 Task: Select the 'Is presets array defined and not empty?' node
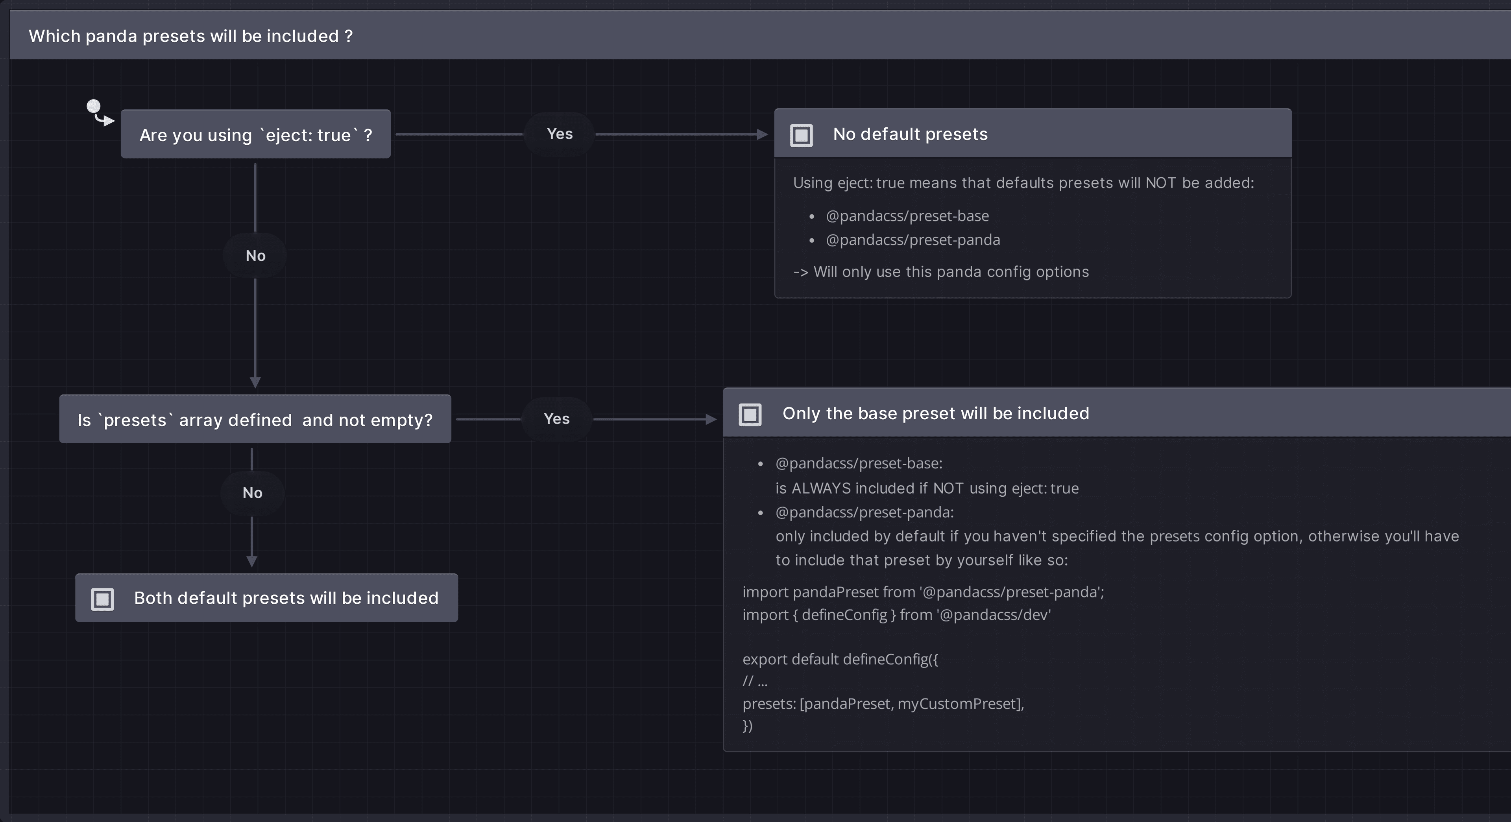pos(255,419)
